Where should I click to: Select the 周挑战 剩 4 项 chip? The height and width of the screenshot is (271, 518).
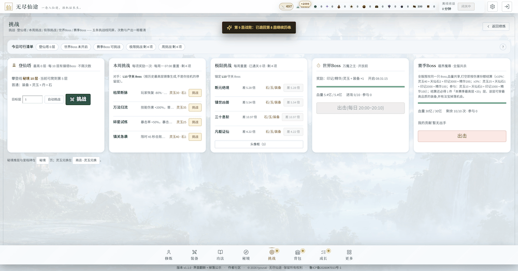click(x=171, y=47)
